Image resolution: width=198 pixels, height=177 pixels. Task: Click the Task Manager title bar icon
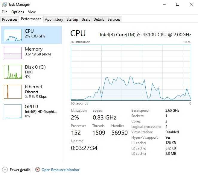(x=4, y=4)
